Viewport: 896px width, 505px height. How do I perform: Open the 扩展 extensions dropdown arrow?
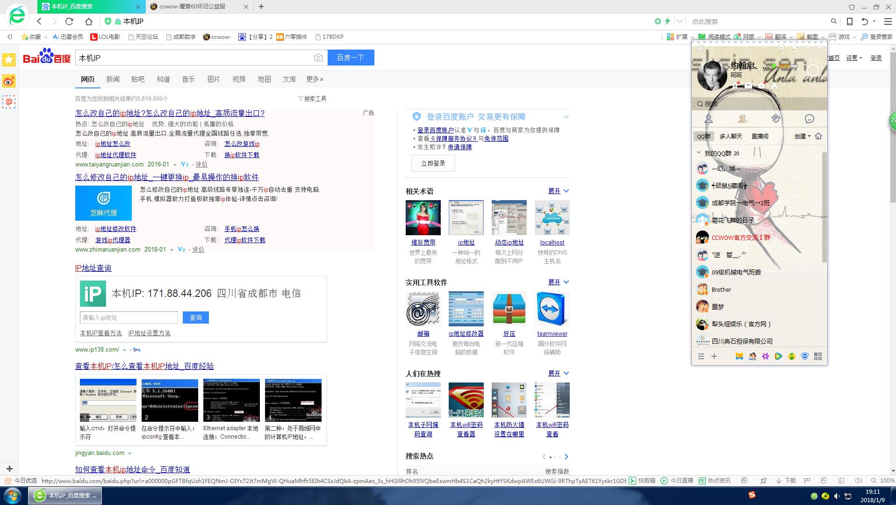pos(692,36)
